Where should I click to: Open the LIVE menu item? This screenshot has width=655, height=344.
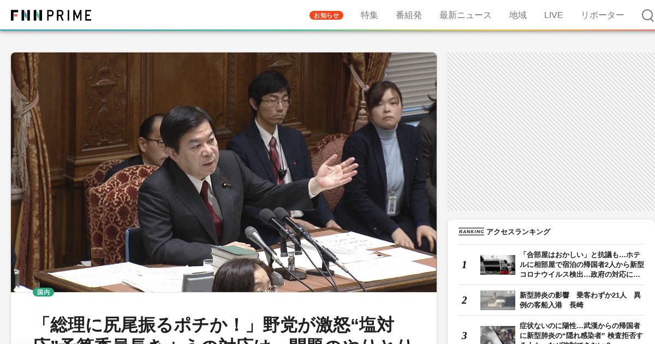click(553, 15)
